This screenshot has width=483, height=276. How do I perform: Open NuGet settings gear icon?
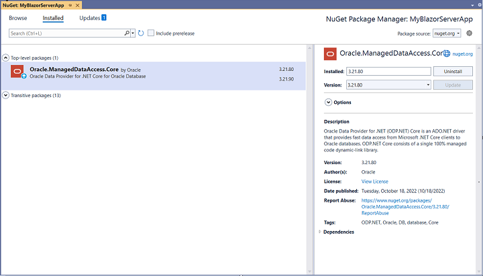pos(469,33)
